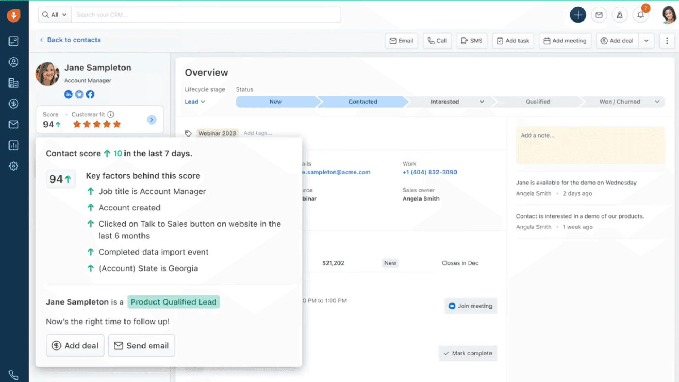
Task: Click the 94 score in the popup
Action: (60, 179)
